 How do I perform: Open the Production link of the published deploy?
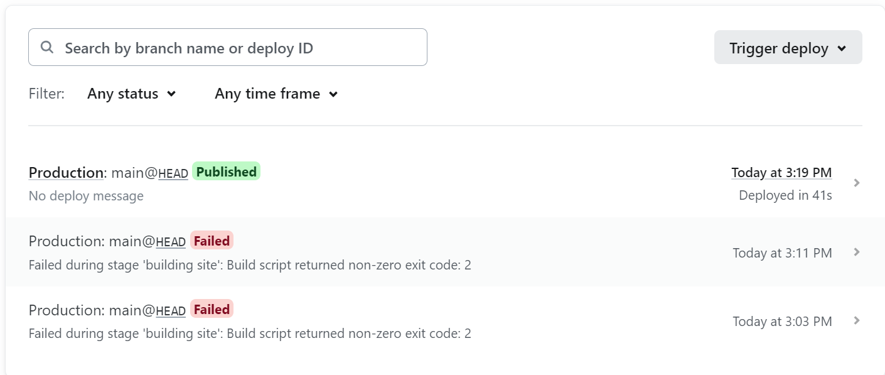66,173
